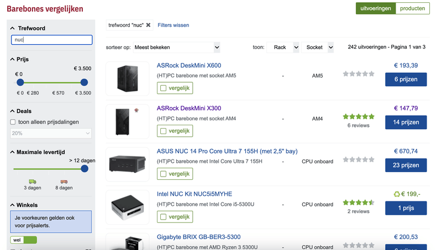The width and height of the screenshot is (442, 250).
Task: Click the Intel NUC Kit star rating
Action: [358, 203]
